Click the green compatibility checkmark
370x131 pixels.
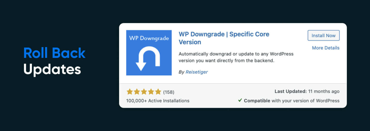pos(240,100)
